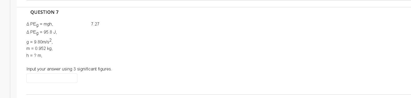This screenshot has width=411, height=98.
Task: Click the unknown height line h = ? m
Action: point(34,55)
